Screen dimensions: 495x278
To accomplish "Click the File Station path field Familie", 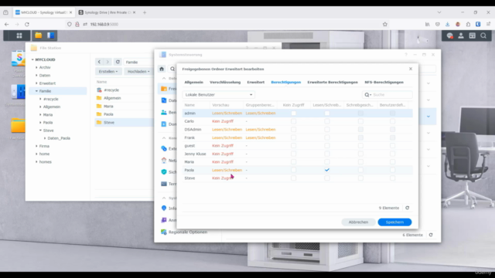I will click(x=139, y=62).
